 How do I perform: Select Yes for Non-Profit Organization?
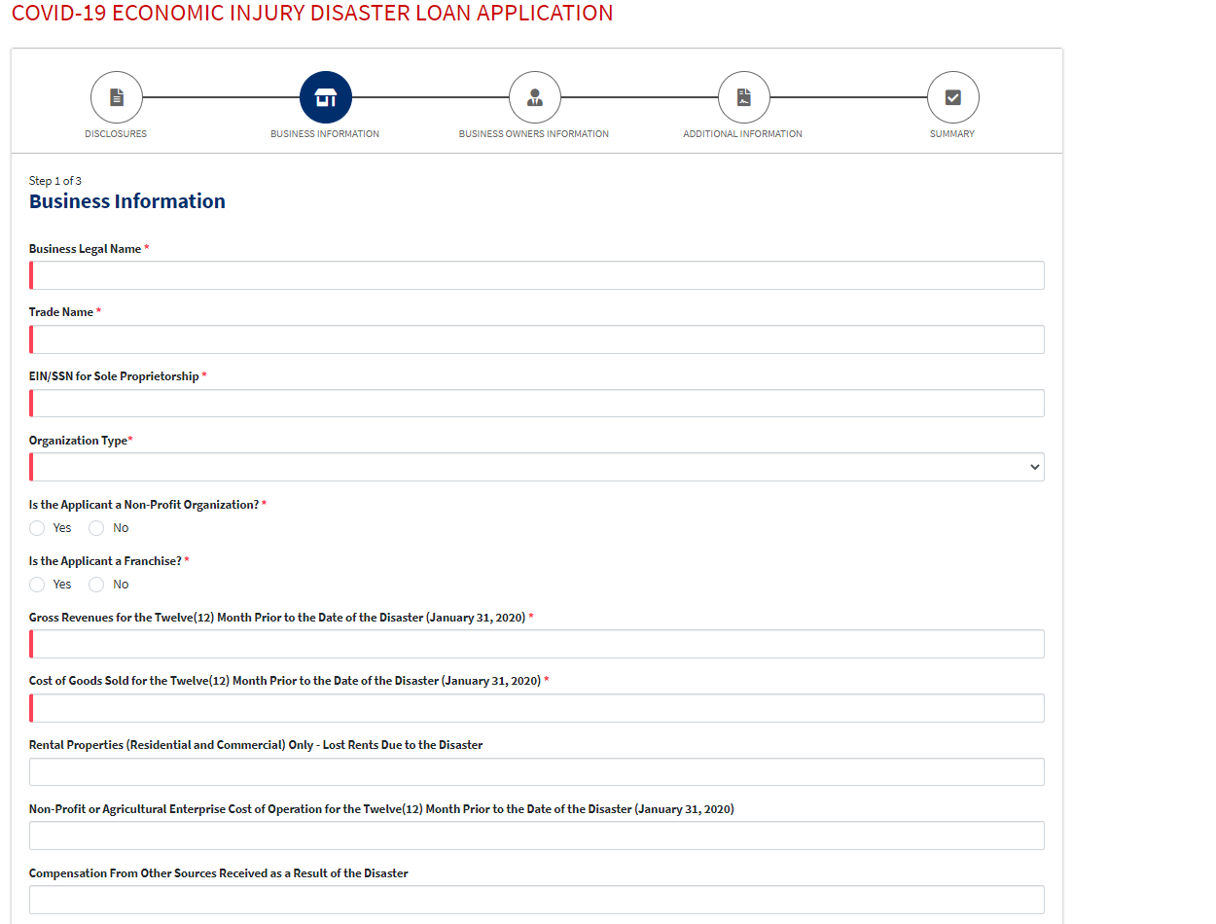pyautogui.click(x=37, y=528)
